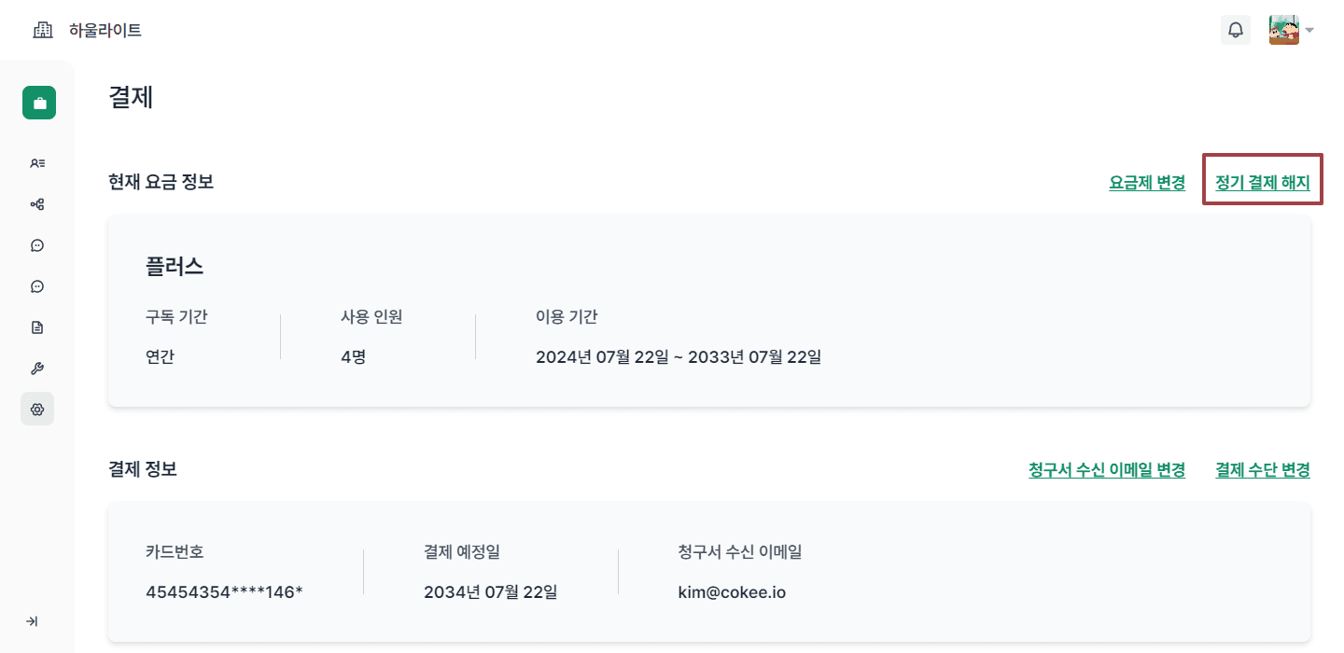This screenshot has height=653, width=1344.
Task: Open the document icon in the sidebar
Action: pyautogui.click(x=36, y=326)
